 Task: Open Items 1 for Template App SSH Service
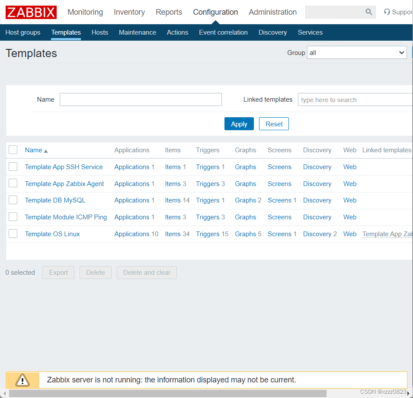point(173,167)
